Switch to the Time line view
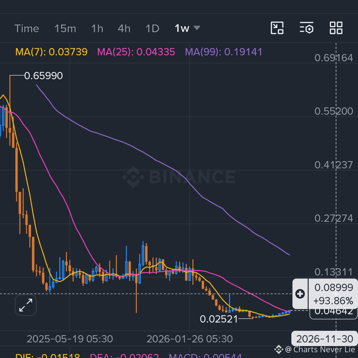The height and width of the screenshot is (358, 358). pyautogui.click(x=27, y=29)
